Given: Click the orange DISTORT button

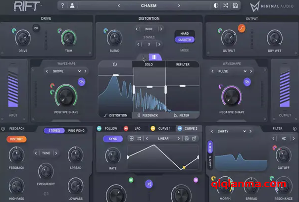Looking at the screenshot, I should (x=16, y=139).
